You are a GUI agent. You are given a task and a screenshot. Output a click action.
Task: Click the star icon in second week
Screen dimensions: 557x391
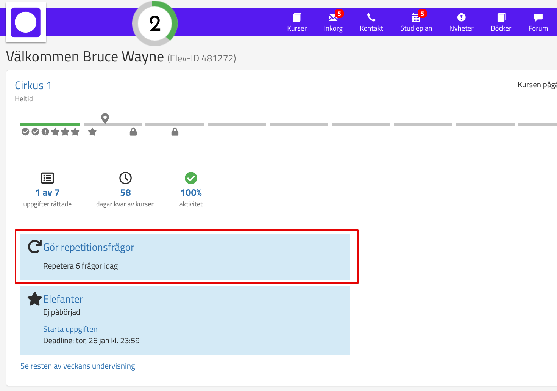point(92,132)
